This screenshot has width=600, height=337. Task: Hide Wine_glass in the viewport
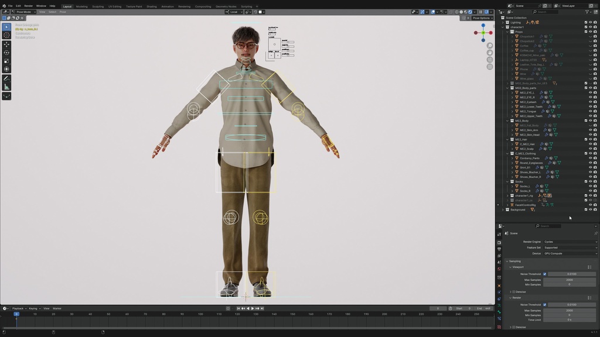pyautogui.click(x=590, y=78)
